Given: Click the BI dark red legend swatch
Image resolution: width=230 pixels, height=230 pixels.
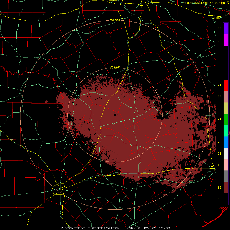Looking at the screenshot, I should pyautogui.click(x=226, y=188).
